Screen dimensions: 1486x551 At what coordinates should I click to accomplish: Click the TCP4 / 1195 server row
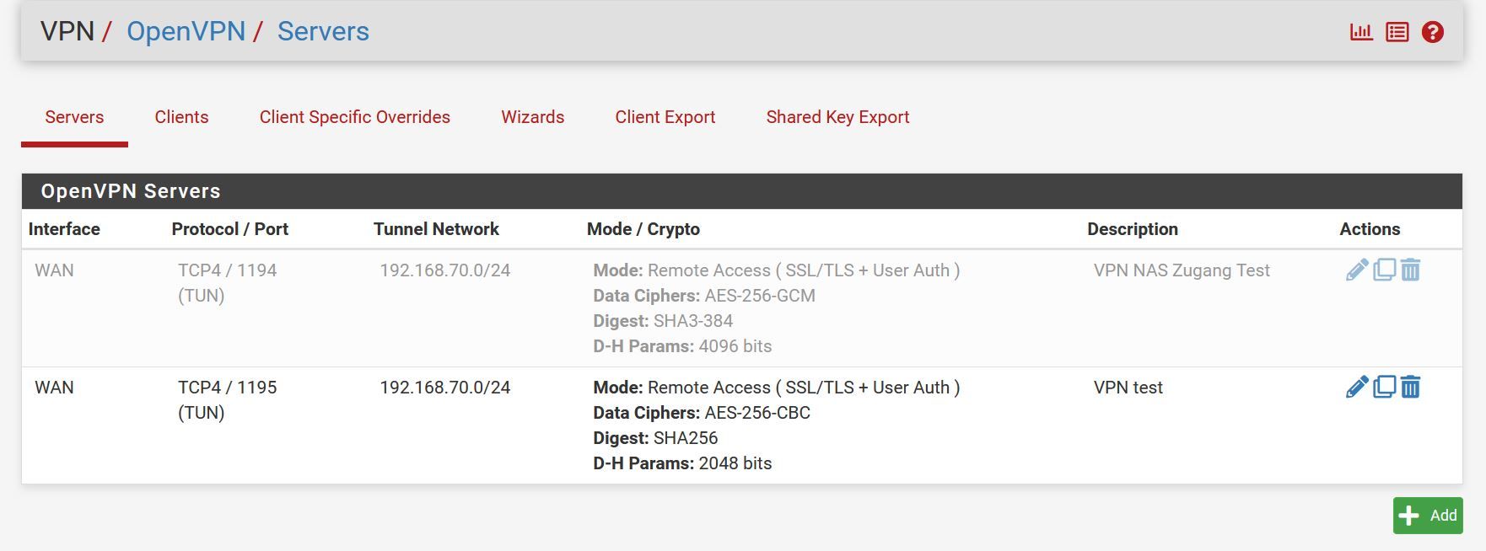click(227, 388)
